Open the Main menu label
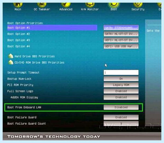 [18, 9]
